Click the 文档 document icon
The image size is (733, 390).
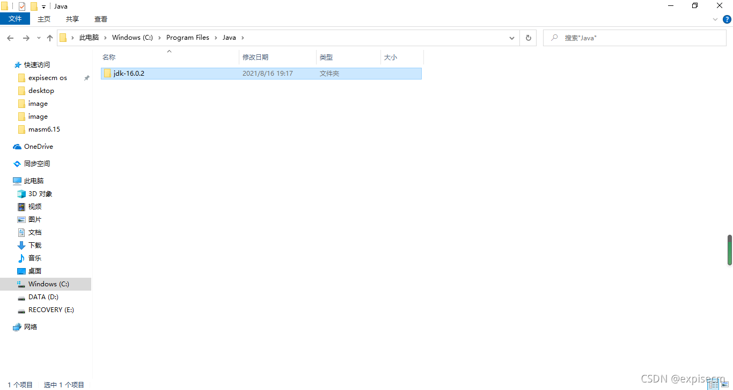(21, 233)
